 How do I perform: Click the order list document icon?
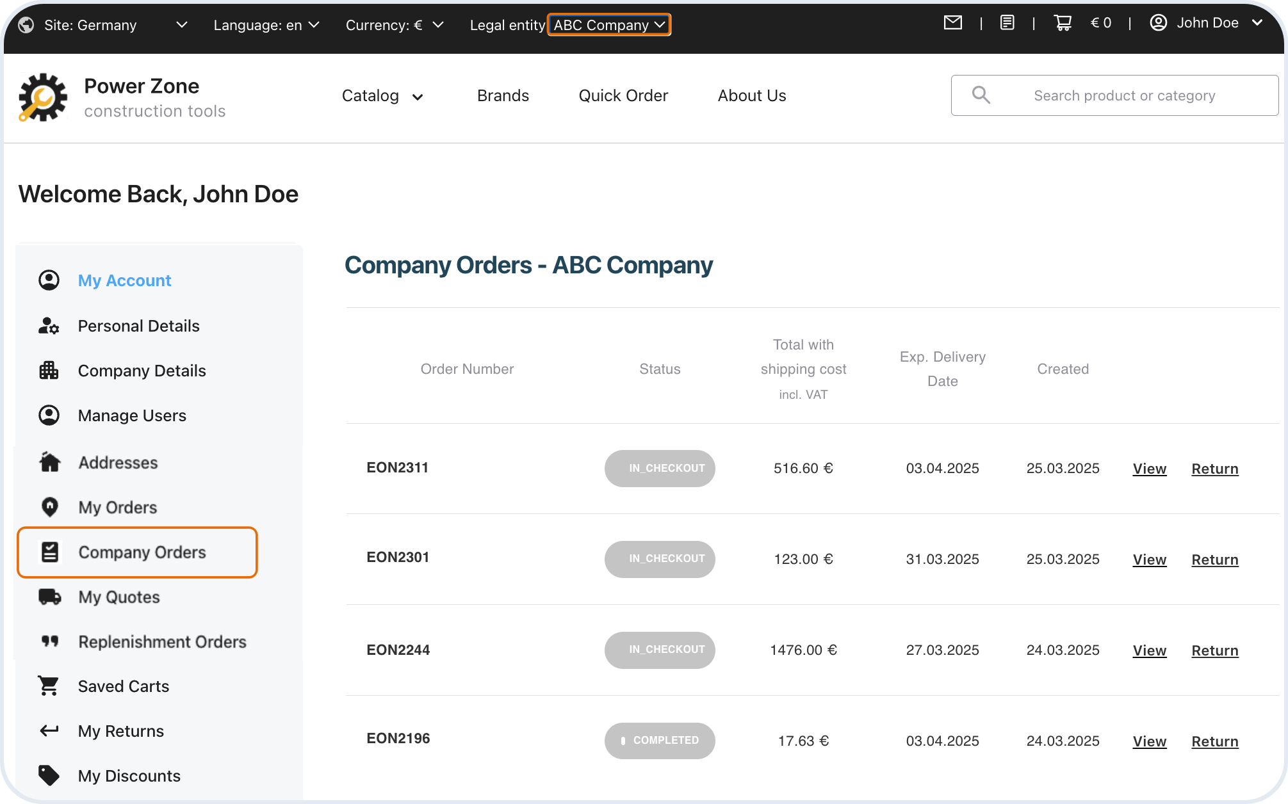[1007, 23]
